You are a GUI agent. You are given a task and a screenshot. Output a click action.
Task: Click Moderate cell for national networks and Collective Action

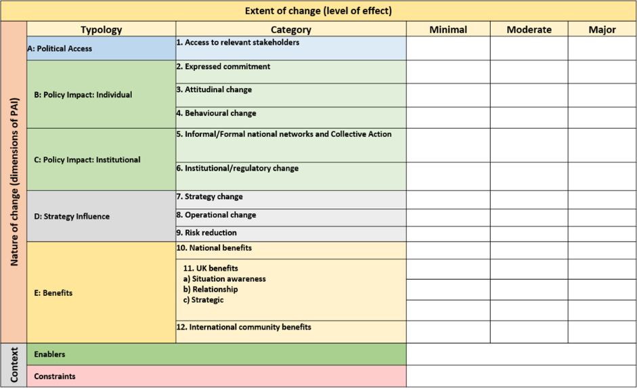(529, 146)
